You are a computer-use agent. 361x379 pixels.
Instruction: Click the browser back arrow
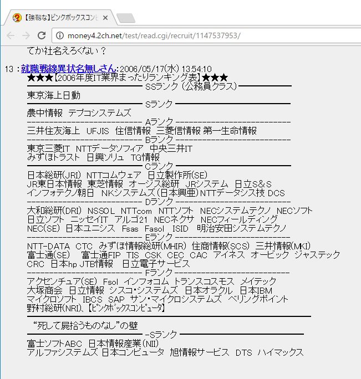[11, 35]
